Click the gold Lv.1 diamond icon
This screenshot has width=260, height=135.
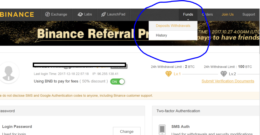[x=168, y=74]
